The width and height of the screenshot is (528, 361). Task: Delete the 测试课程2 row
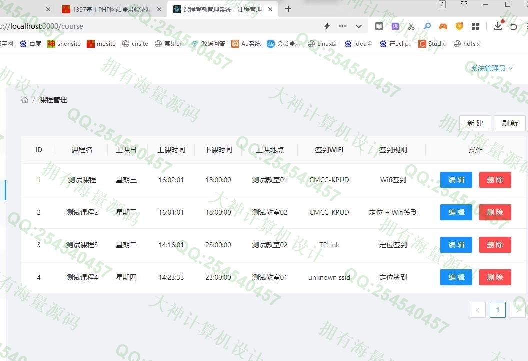[x=495, y=212]
